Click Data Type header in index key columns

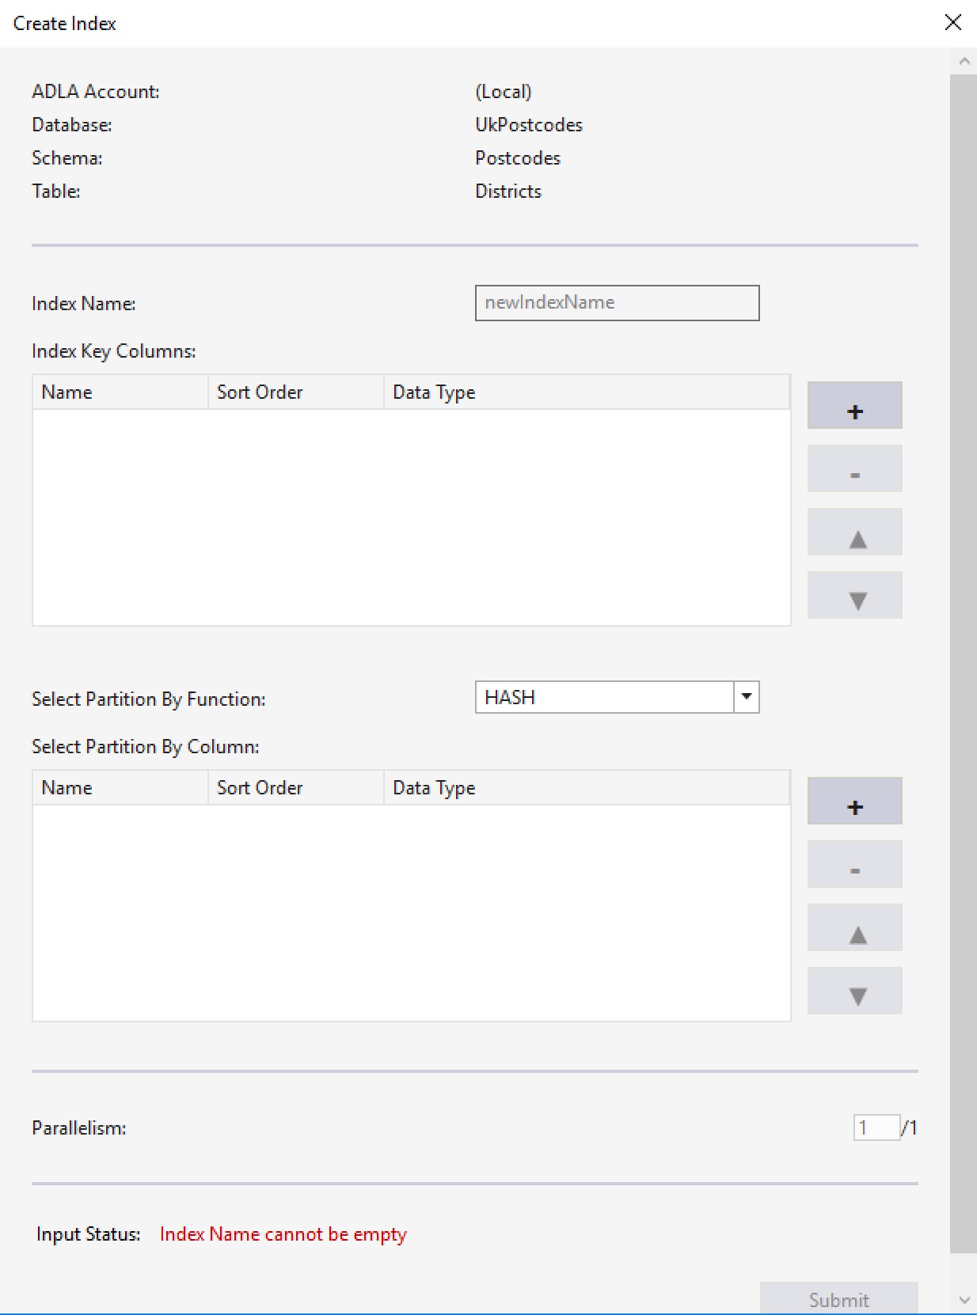586,392
